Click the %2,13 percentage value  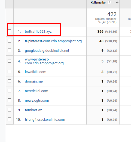(112, 51)
